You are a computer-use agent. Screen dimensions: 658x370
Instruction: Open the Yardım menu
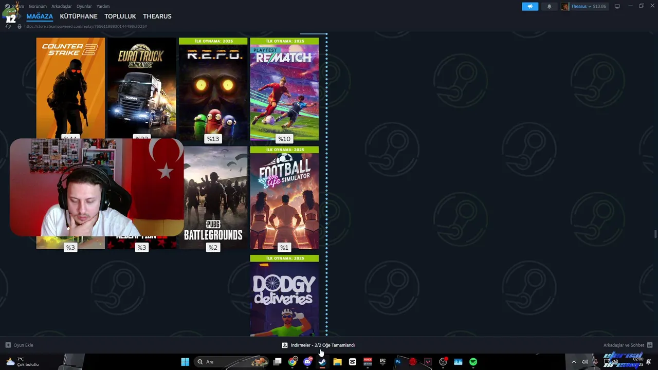103,6
